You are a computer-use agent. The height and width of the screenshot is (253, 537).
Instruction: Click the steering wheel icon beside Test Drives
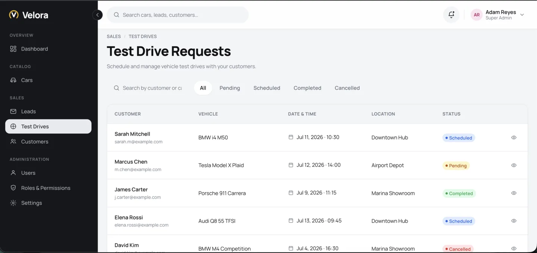[13, 126]
